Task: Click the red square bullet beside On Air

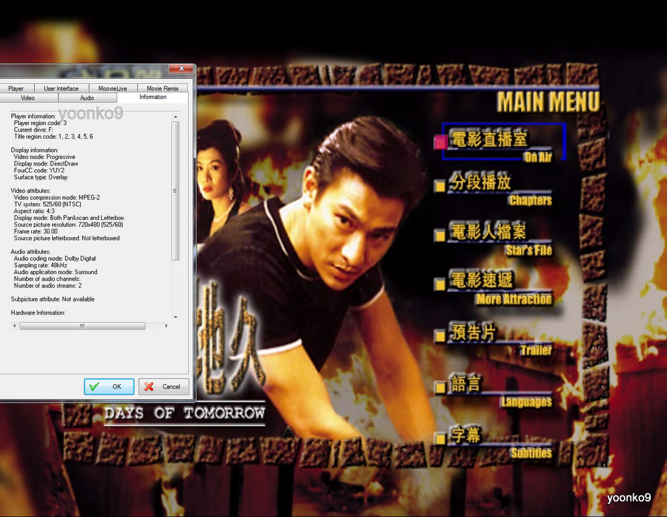Action: (441, 142)
